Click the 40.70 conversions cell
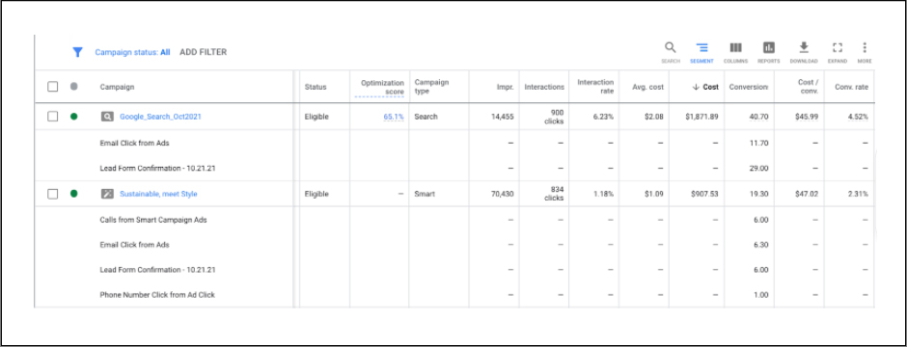Image resolution: width=907 pixels, height=347 pixels. point(758,117)
